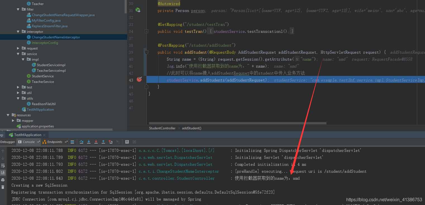Switch to the Debugger tab
This screenshot has width=425, height=205.
(8, 142)
